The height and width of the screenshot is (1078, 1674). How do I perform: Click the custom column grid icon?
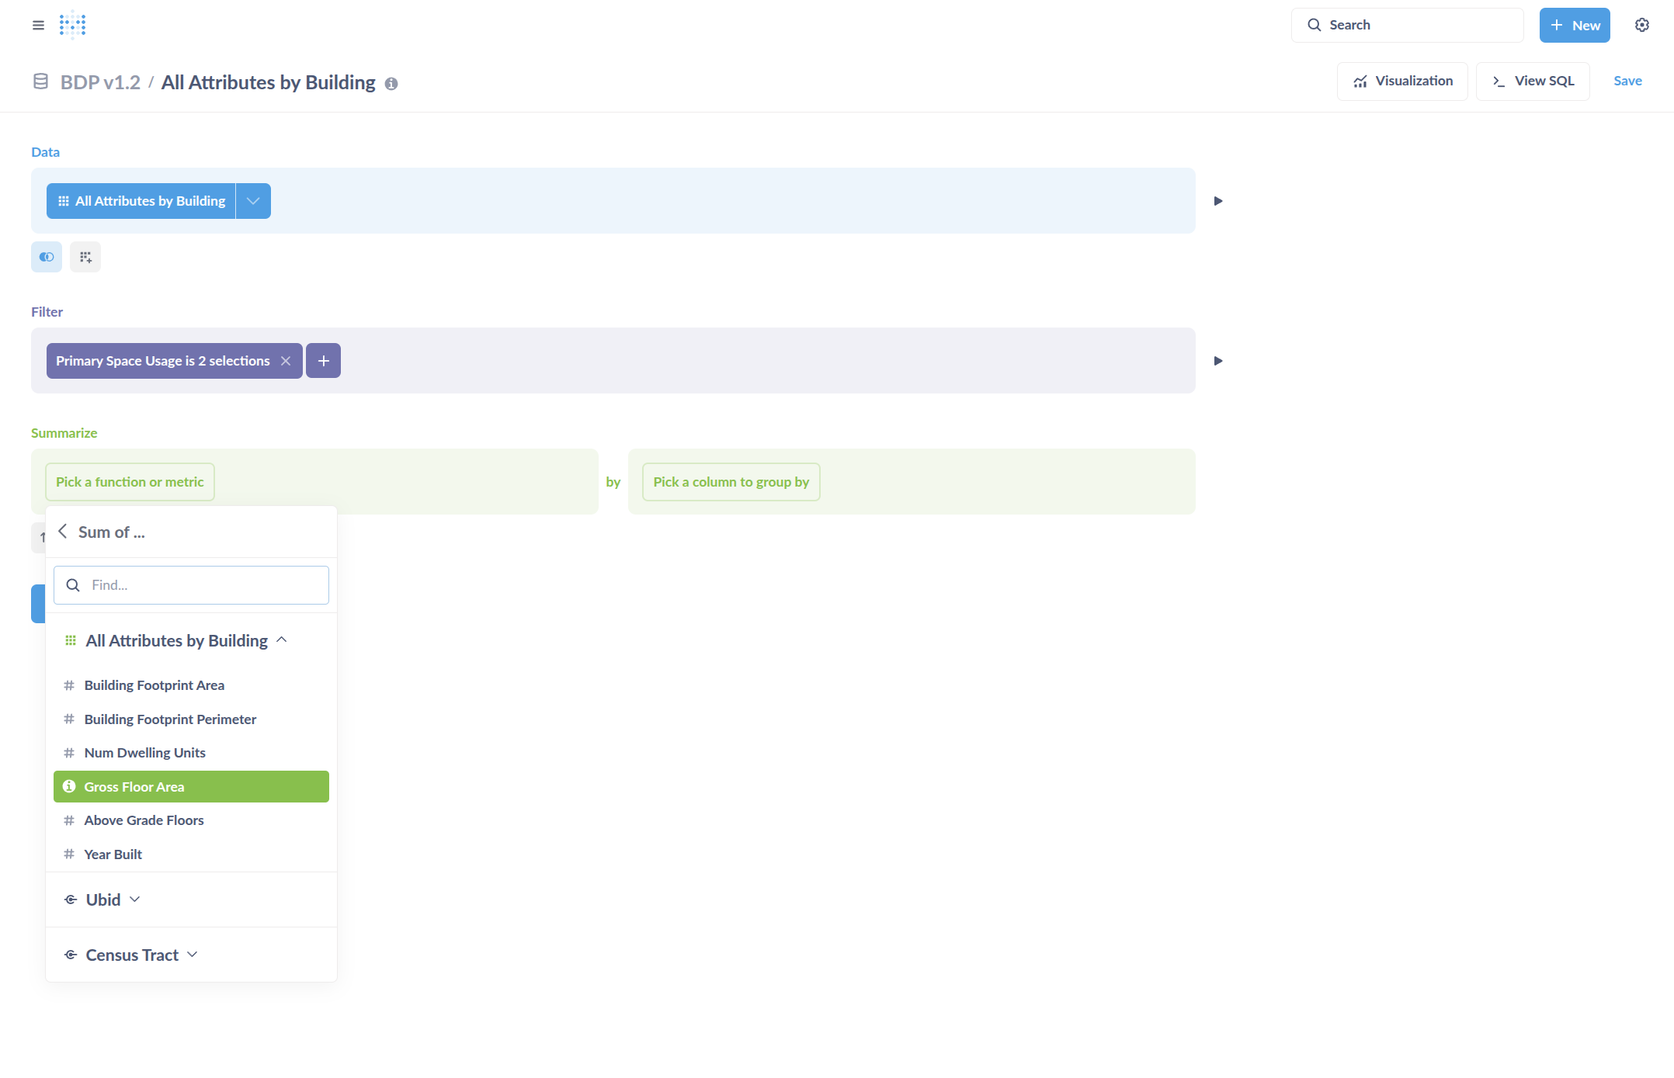(x=85, y=257)
